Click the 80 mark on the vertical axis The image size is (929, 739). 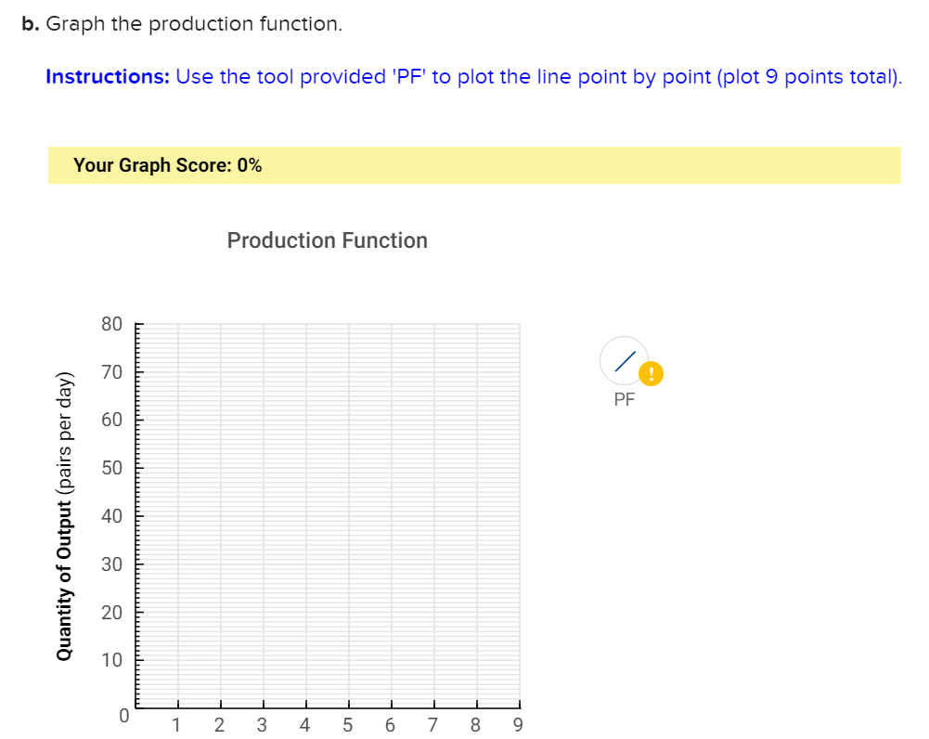pos(111,323)
